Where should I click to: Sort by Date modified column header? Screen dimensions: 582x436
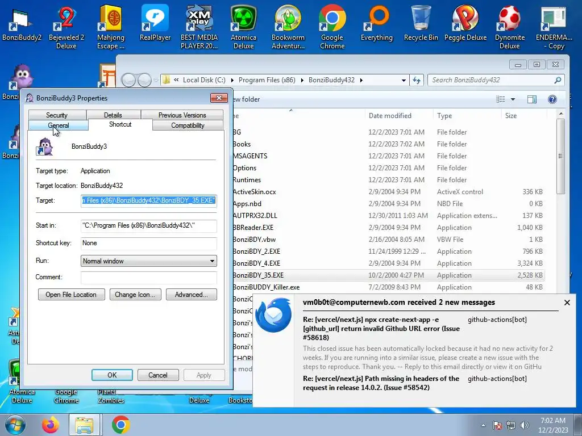pos(398,116)
